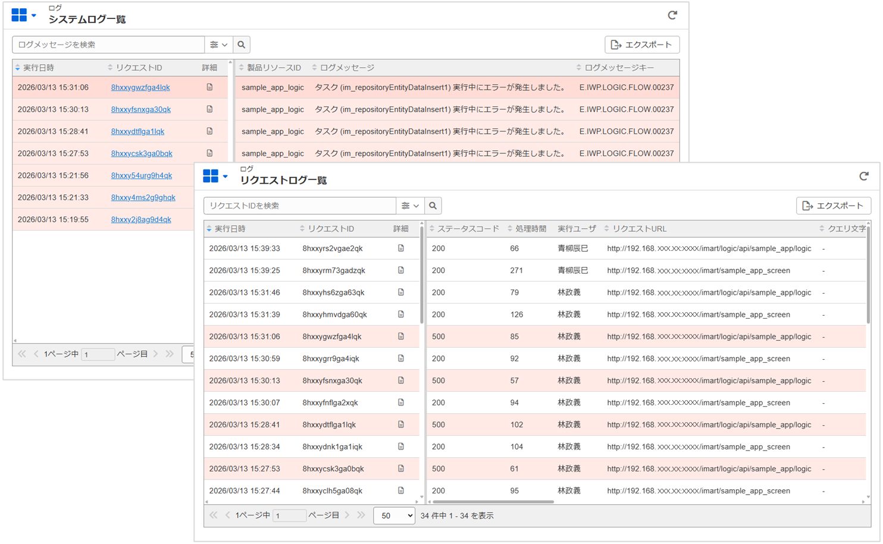Click the search magnifier in リクエストログ一覧

click(x=433, y=206)
